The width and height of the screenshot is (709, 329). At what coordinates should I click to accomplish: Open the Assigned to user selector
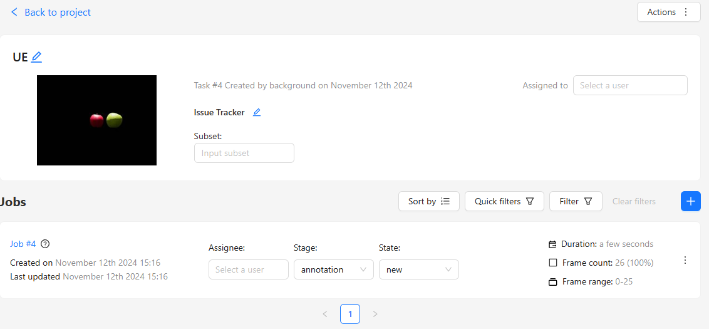tap(629, 85)
